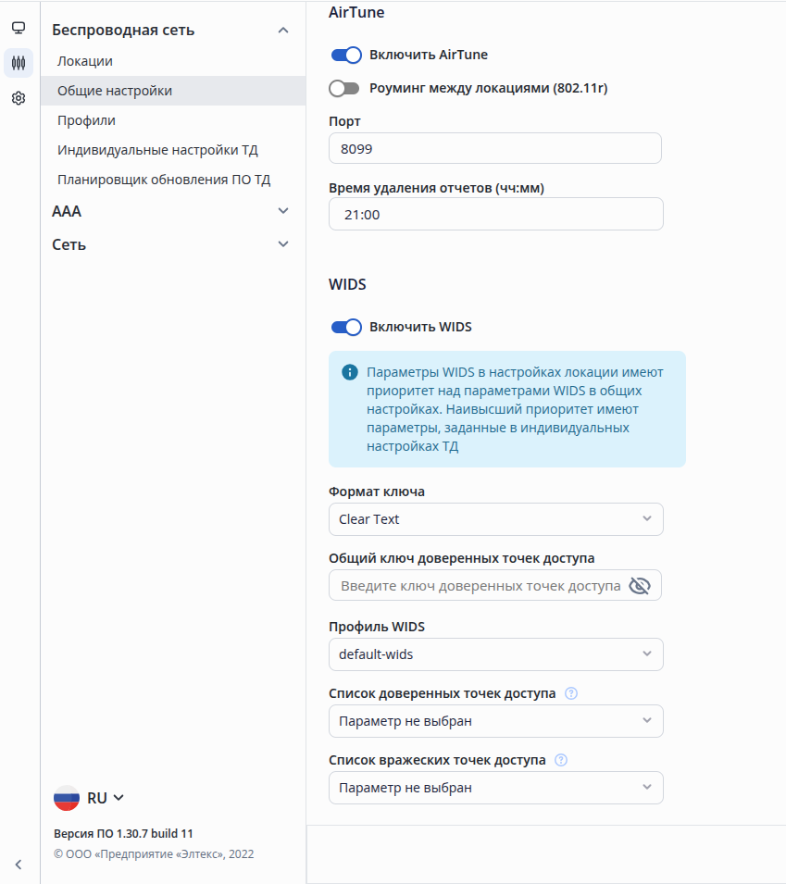786x884 pixels.
Task: Open Локации in the sidebar
Action: click(85, 61)
